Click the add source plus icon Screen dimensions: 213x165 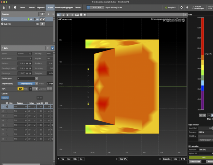(x=48, y=14)
